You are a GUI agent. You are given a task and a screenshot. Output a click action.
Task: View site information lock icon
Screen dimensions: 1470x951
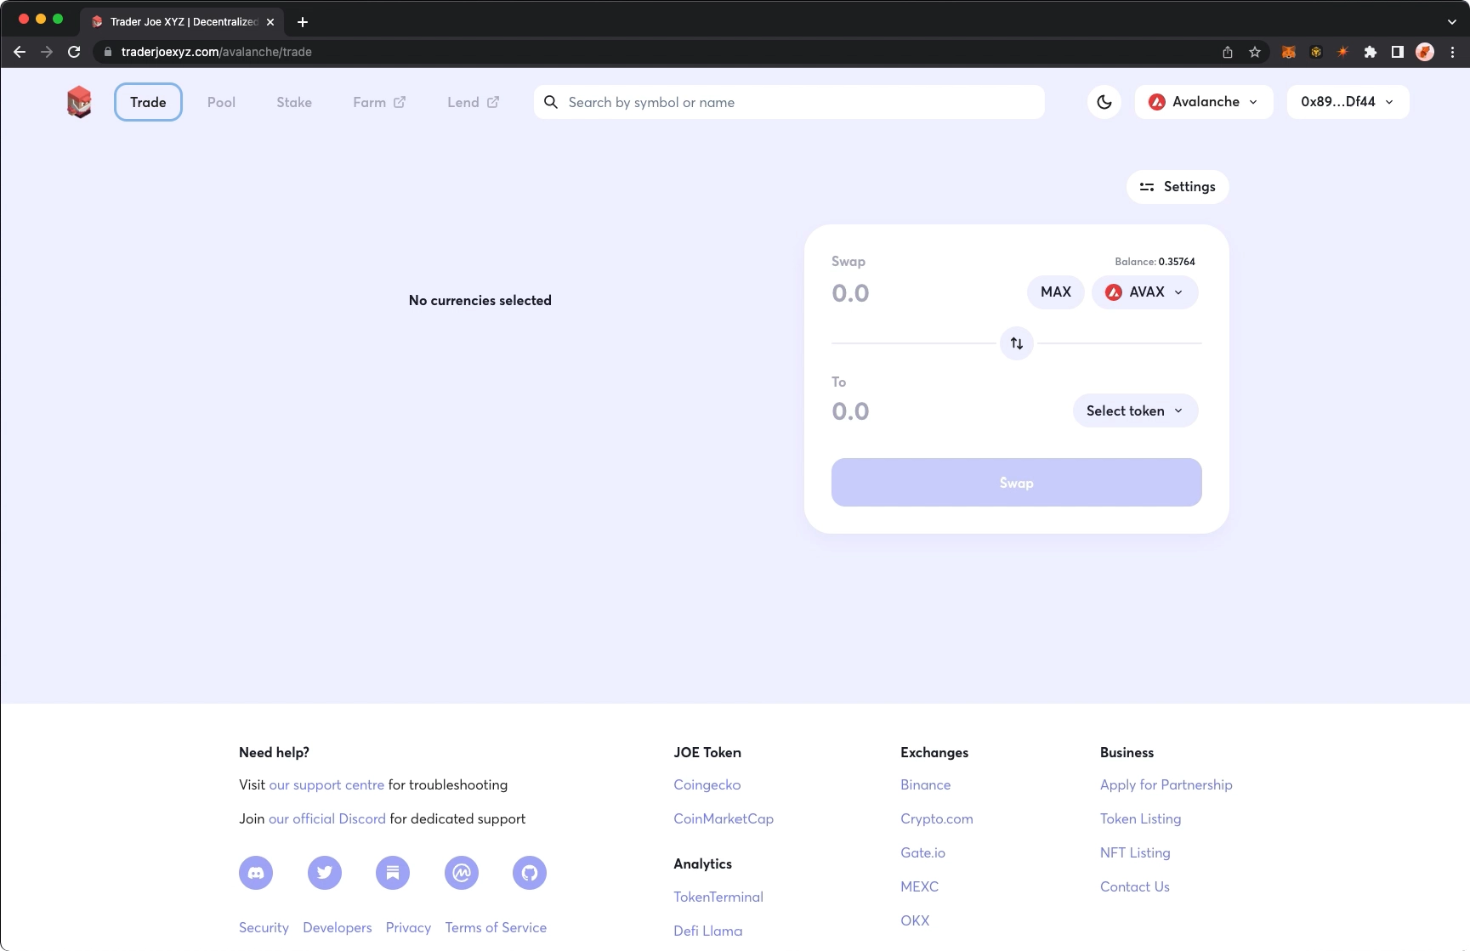click(x=107, y=52)
